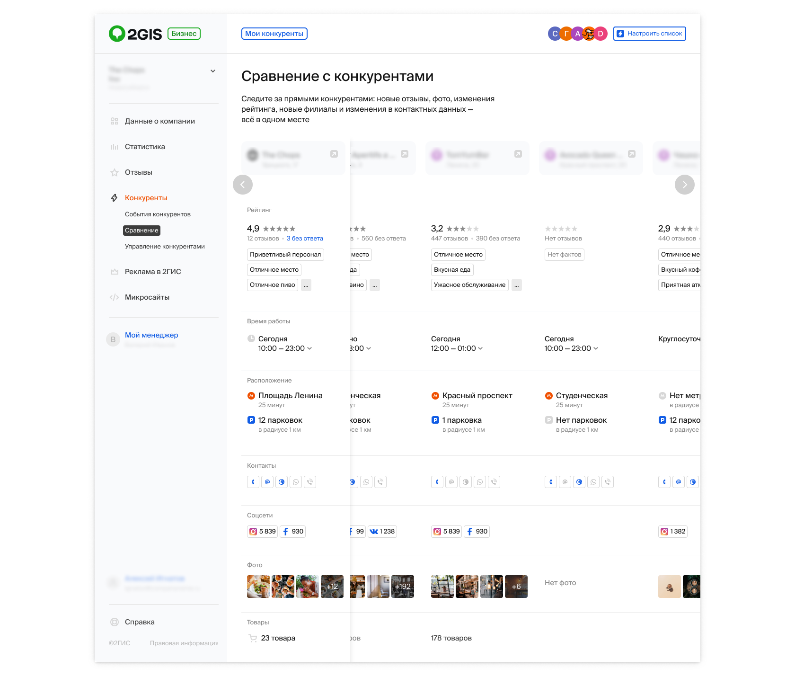
Task: Open +192 more photos thumbnail
Action: pyautogui.click(x=403, y=587)
